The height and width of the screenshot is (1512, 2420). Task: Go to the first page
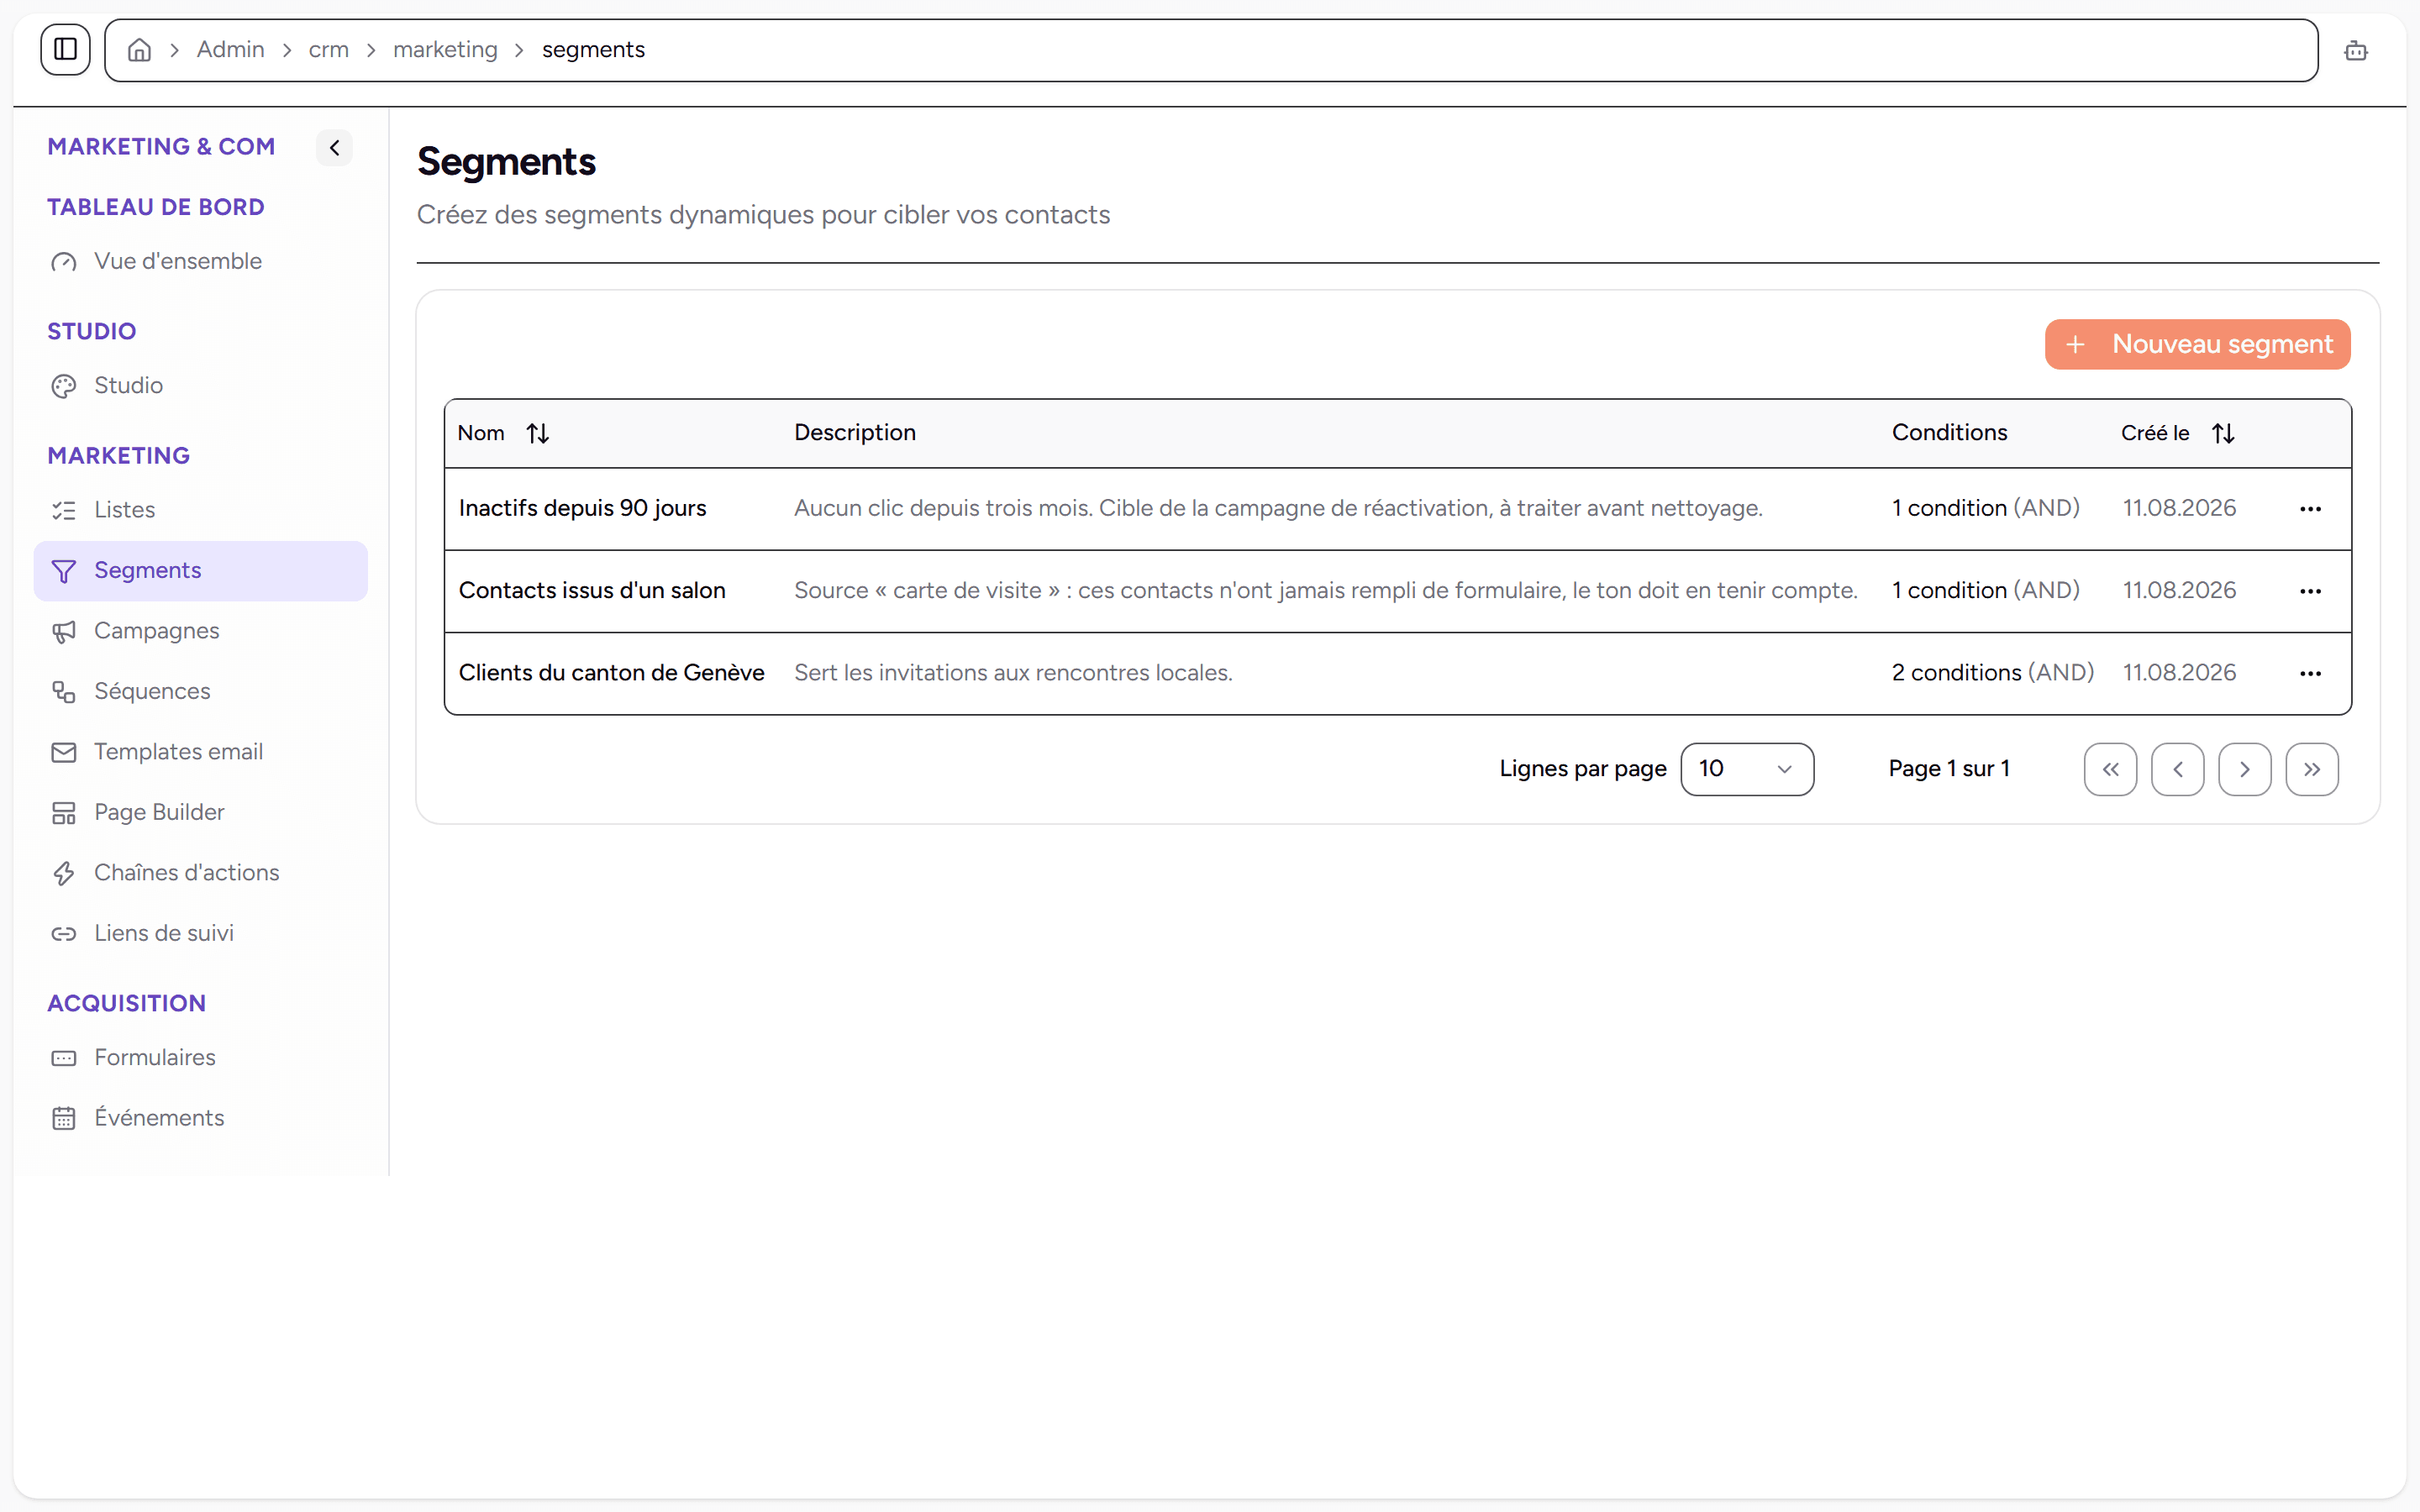(2110, 769)
